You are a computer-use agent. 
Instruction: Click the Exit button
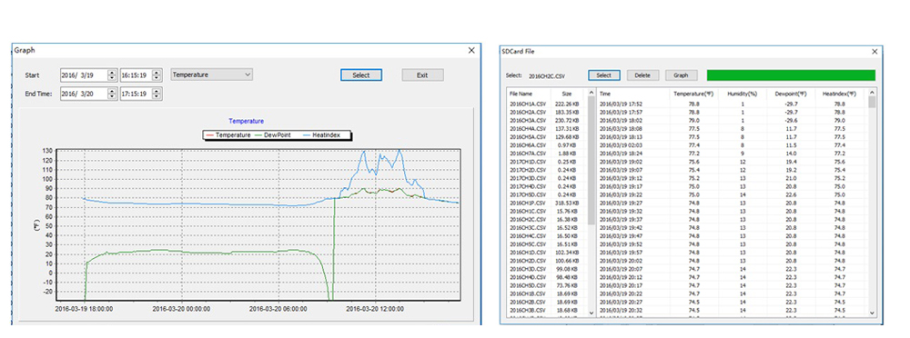pyautogui.click(x=422, y=75)
